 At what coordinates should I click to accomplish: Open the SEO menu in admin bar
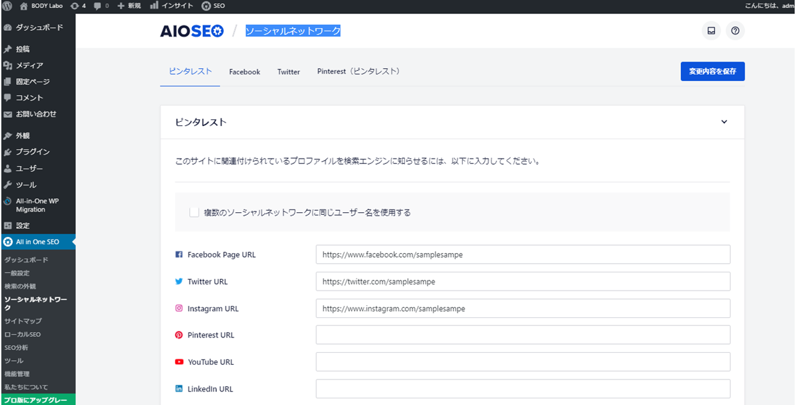point(213,6)
